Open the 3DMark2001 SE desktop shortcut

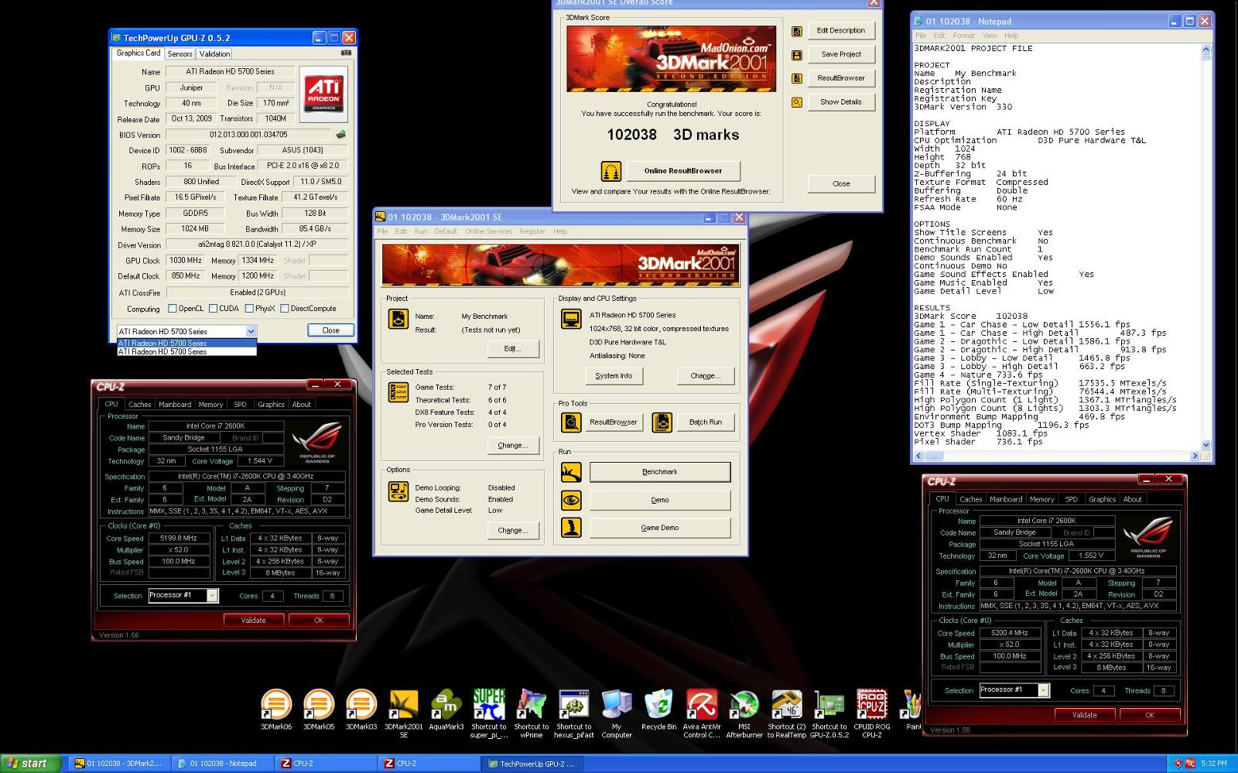point(404,704)
